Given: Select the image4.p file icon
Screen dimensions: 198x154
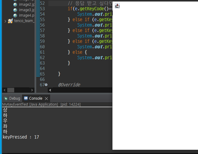Looking at the screenshot, I should coord(15,15).
